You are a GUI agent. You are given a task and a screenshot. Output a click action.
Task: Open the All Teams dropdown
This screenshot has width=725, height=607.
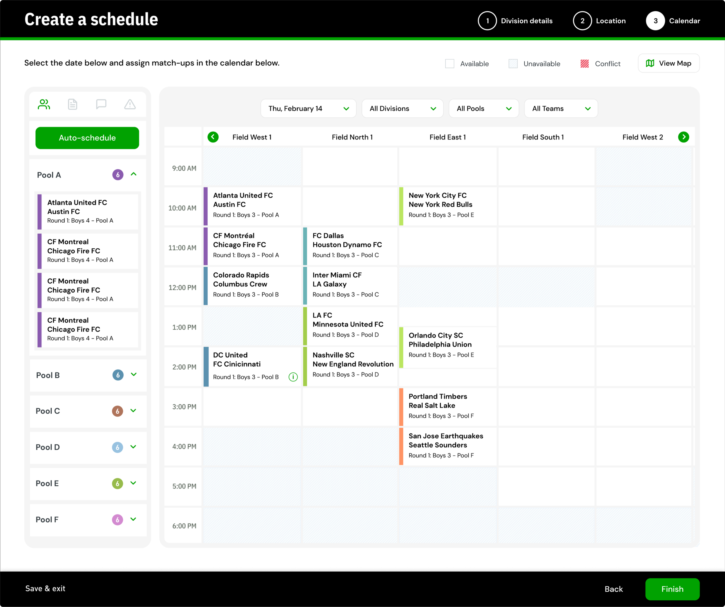click(561, 109)
